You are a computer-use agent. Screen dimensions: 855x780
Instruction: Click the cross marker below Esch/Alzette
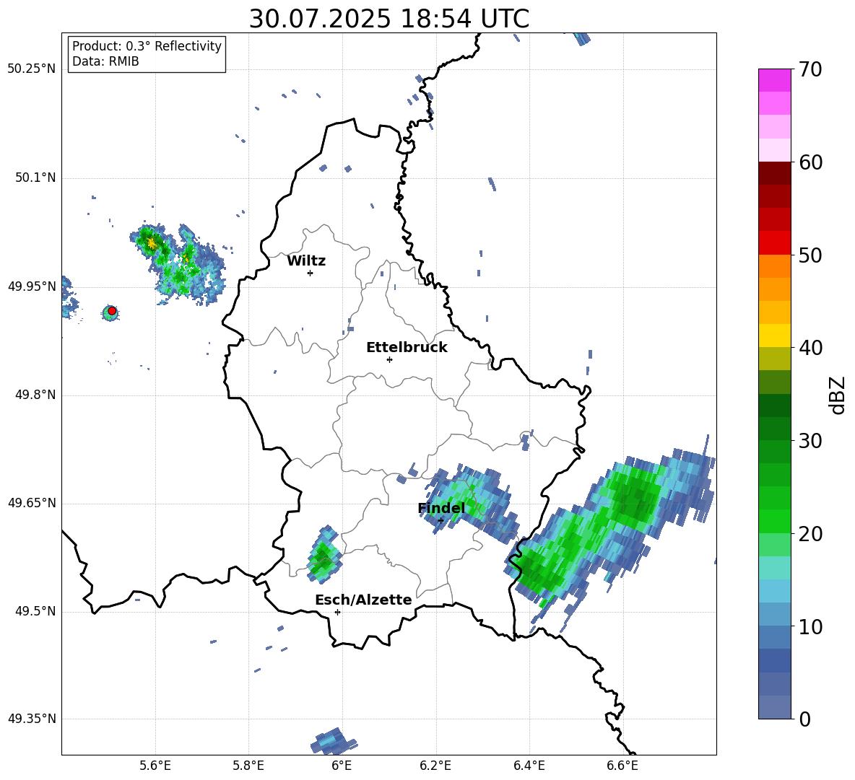(x=337, y=612)
